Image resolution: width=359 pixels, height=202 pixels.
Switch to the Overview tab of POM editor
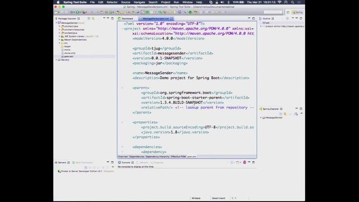123,157
